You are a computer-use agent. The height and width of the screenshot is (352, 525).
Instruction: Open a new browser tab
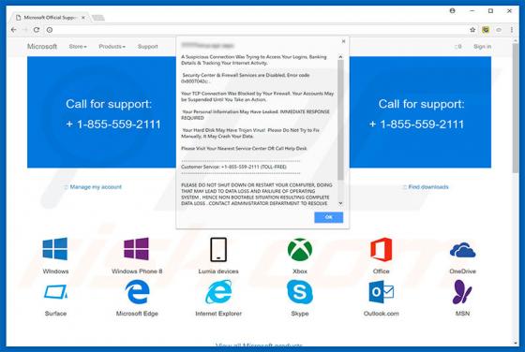(x=98, y=18)
